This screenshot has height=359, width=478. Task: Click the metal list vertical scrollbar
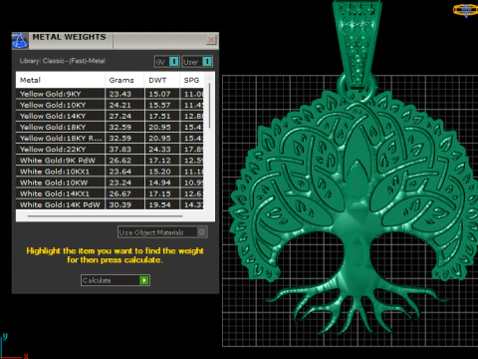coord(209,106)
